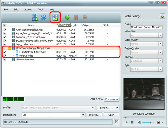Image resolution: width=168 pixels, height=128 pixels.
Task: Click the Bloodhound Gang folder icon
Action: tap(9, 48)
